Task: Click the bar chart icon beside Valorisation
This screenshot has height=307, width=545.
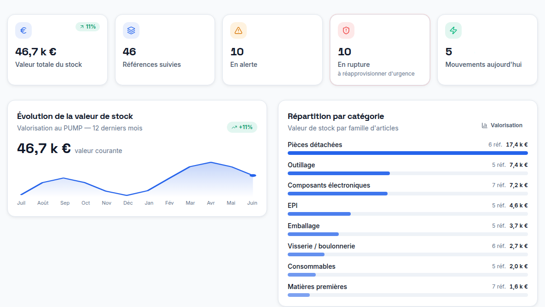Action: pyautogui.click(x=484, y=125)
